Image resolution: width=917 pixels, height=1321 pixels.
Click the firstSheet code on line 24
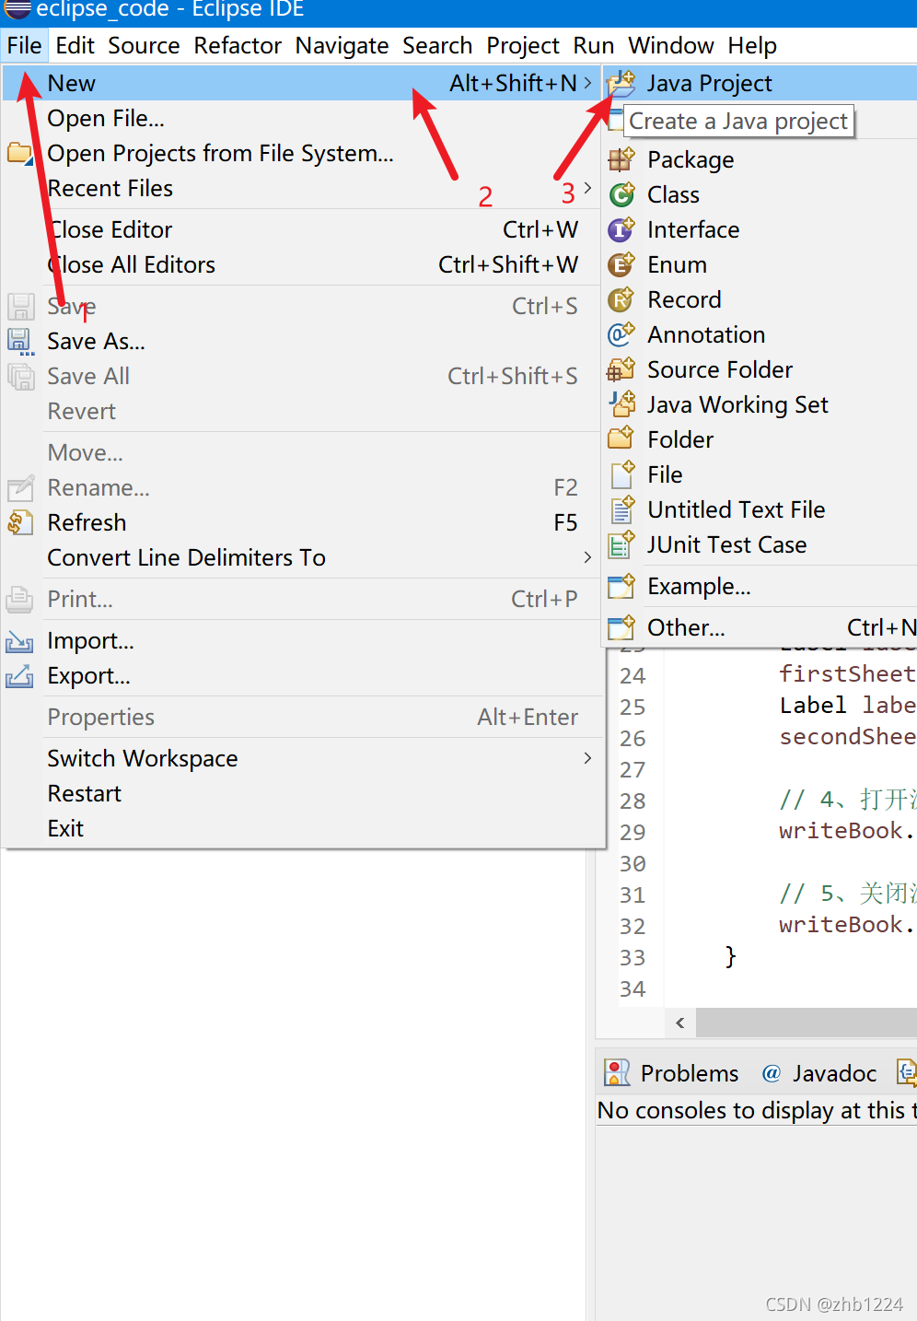point(847,674)
